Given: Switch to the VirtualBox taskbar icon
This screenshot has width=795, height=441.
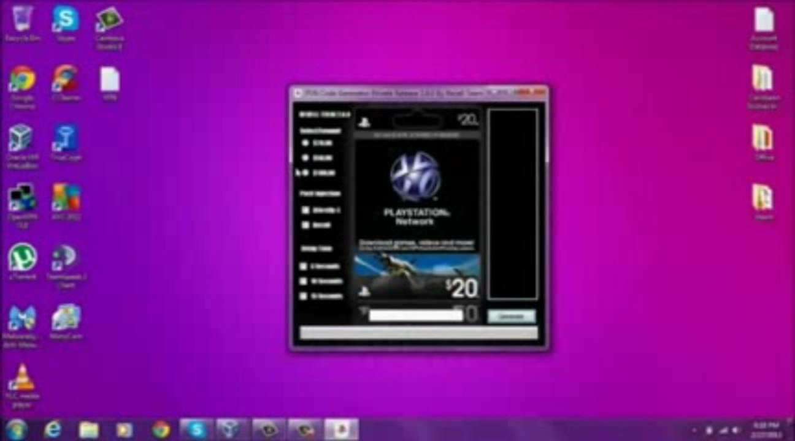Looking at the screenshot, I should (232, 429).
